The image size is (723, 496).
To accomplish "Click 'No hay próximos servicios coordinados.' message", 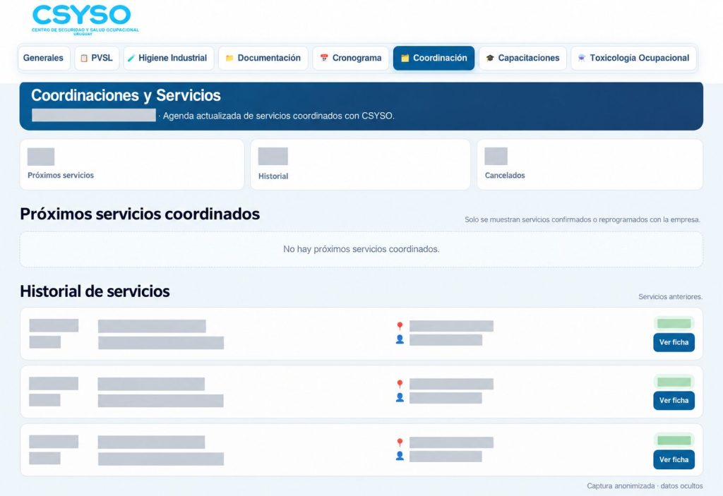I will [x=361, y=249].
